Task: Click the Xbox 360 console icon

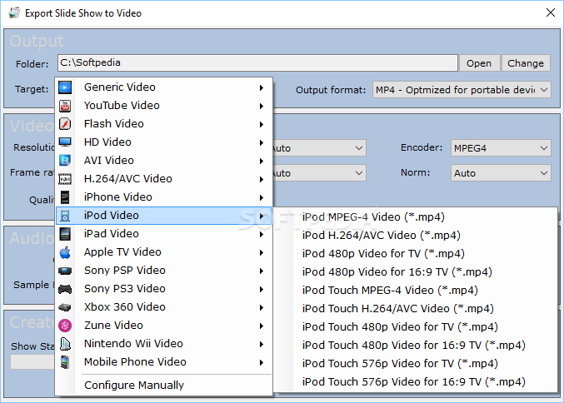Action: [x=65, y=307]
